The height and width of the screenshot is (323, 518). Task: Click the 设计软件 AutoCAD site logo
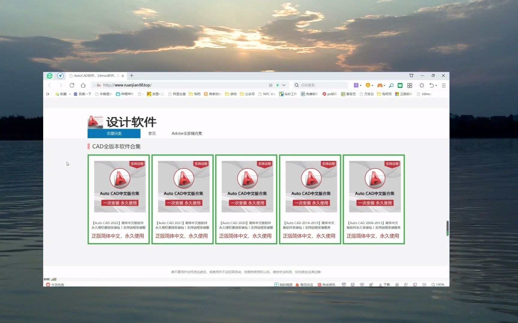(122, 122)
